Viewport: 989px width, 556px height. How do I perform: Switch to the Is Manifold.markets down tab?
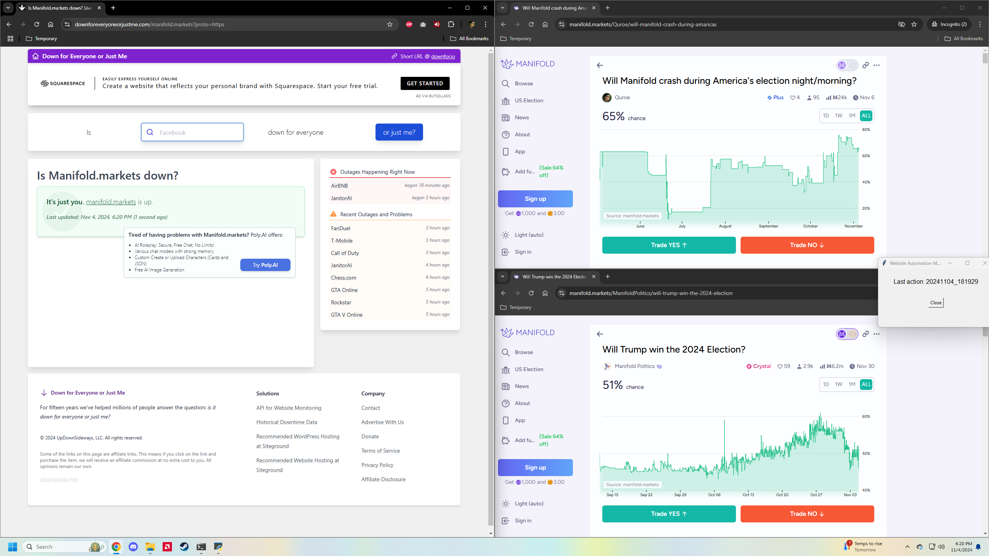[60, 8]
